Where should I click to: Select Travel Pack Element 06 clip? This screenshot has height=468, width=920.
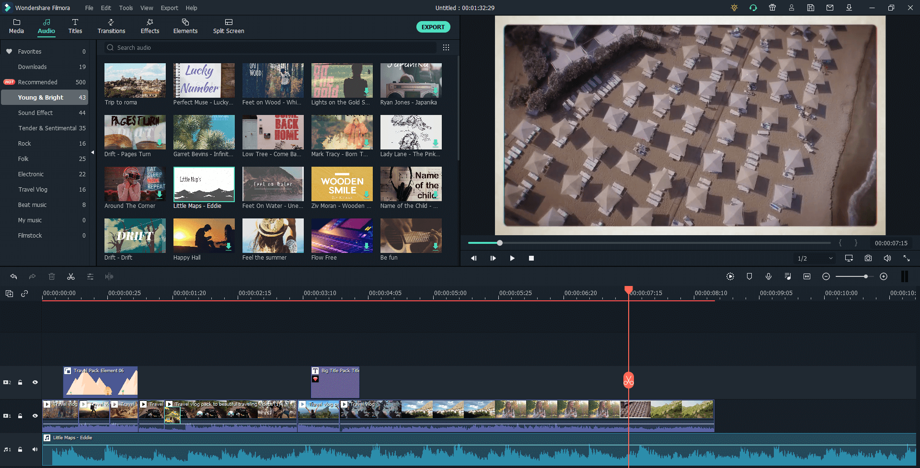click(x=101, y=382)
